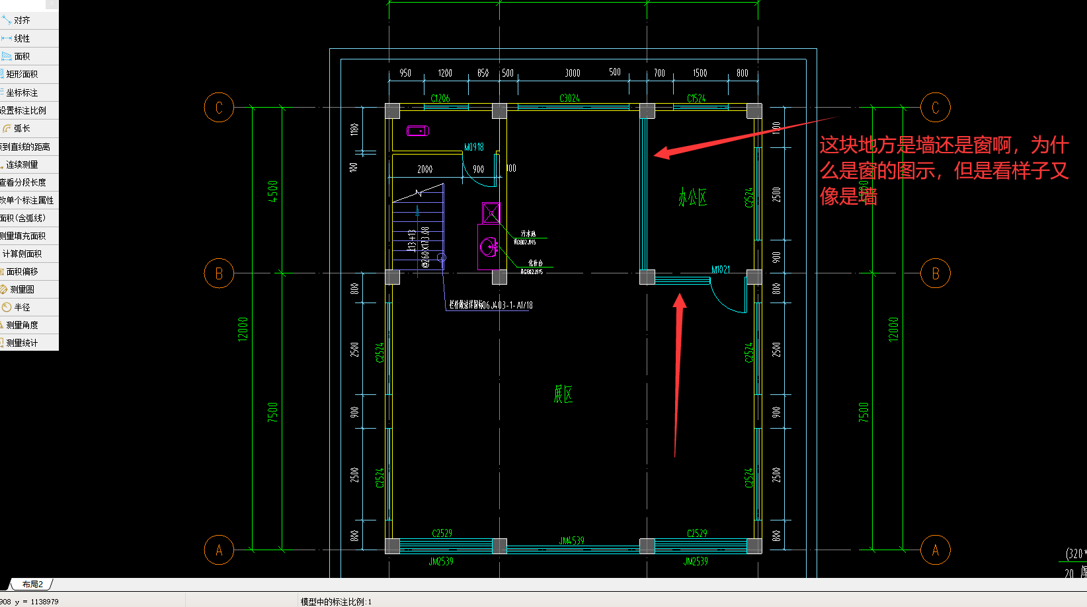
Task: Select the 对齐 aligned dimension tool
Action: tap(29, 20)
